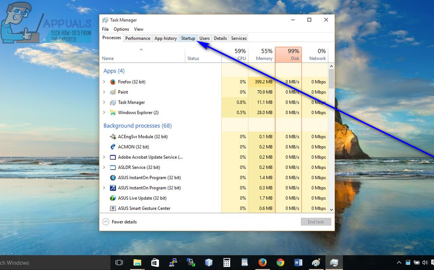Open the Performance tab
The image size is (434, 270).
tap(138, 38)
